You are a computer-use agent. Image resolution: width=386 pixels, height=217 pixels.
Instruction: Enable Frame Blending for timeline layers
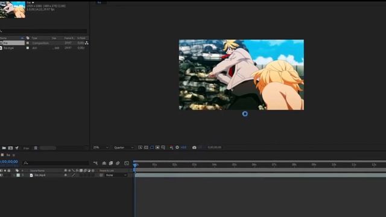coord(111,163)
